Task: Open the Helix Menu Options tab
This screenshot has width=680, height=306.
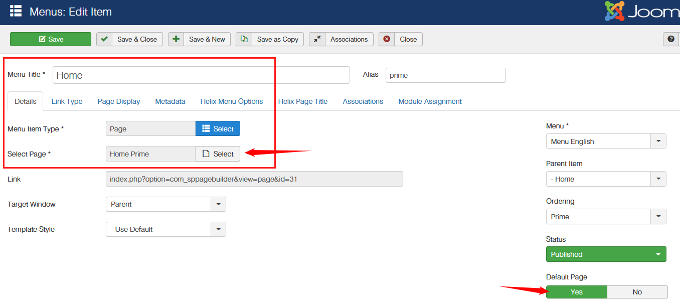Action: tap(232, 101)
